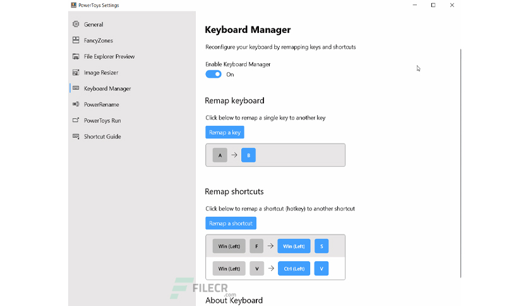Click the PowerToys app icon in title bar
This screenshot has height=306, width=528.
[x=73, y=5]
